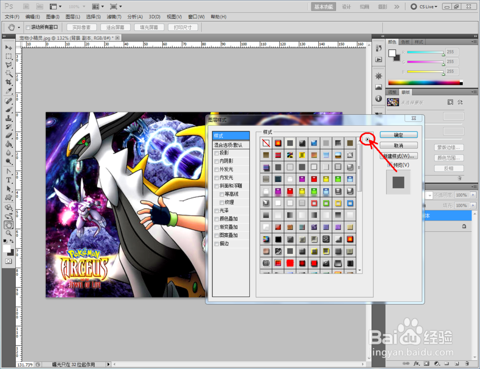Select the Magic Wand tool

[x=9, y=73]
